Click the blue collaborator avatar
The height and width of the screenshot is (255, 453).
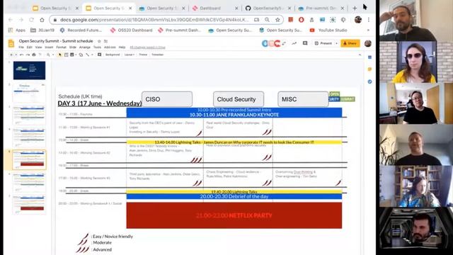coord(265,43)
